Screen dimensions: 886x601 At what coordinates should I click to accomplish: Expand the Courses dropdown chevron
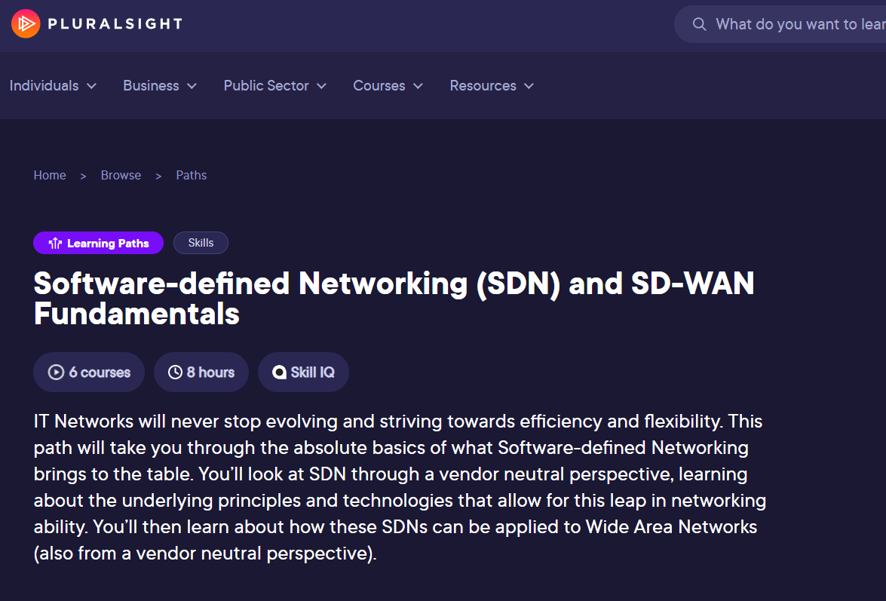pyautogui.click(x=418, y=86)
